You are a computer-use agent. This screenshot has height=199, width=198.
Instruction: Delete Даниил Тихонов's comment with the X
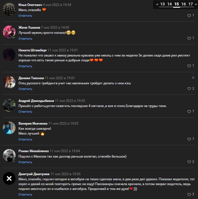coord(193,78)
